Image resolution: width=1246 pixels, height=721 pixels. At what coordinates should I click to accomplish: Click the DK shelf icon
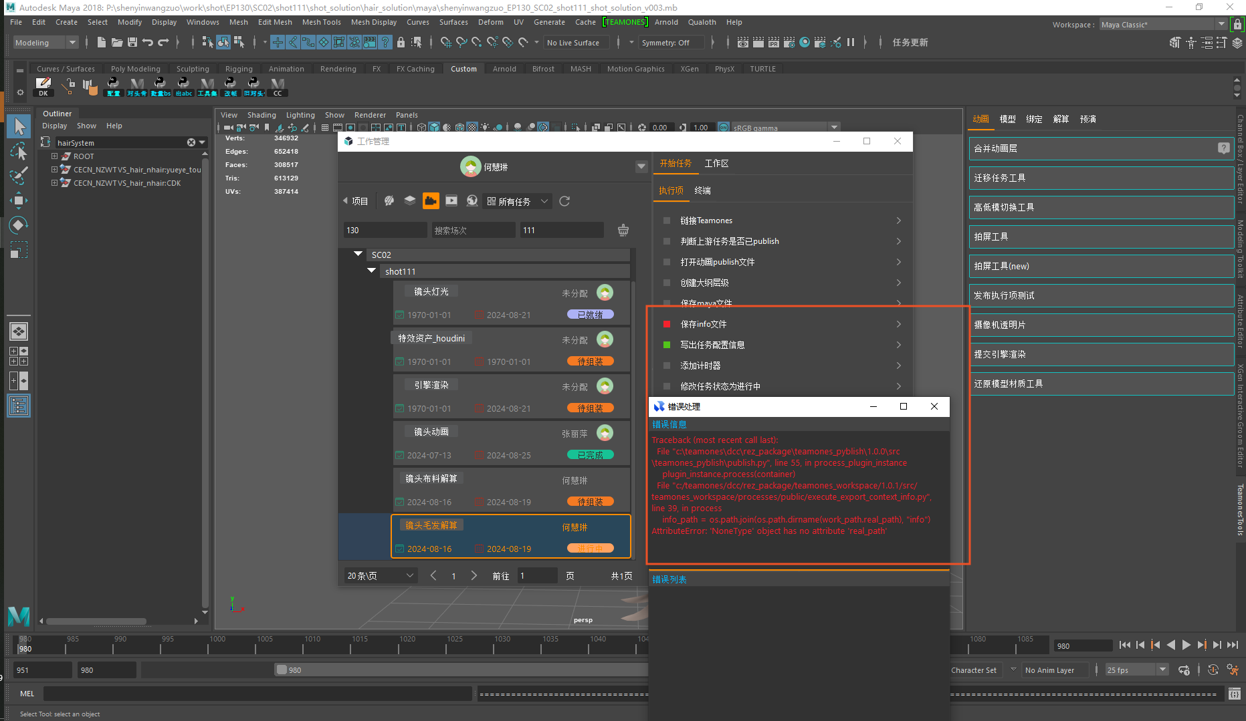[43, 86]
